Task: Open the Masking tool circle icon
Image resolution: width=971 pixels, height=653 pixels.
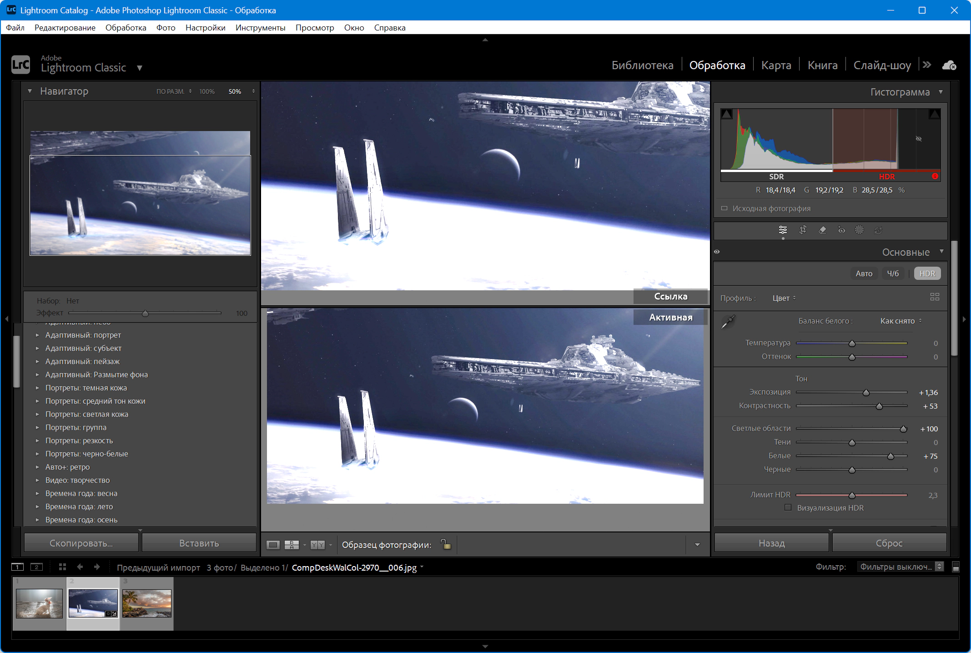Action: [x=859, y=230]
